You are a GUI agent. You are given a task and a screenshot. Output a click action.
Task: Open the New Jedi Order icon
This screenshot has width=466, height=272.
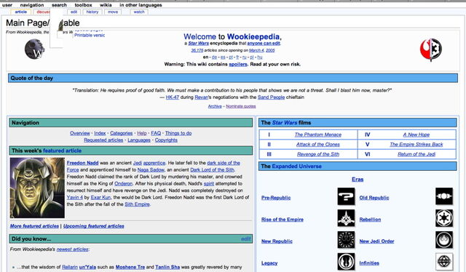(444, 239)
